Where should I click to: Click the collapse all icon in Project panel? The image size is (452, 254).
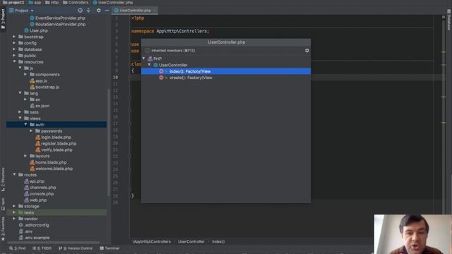click(x=88, y=11)
